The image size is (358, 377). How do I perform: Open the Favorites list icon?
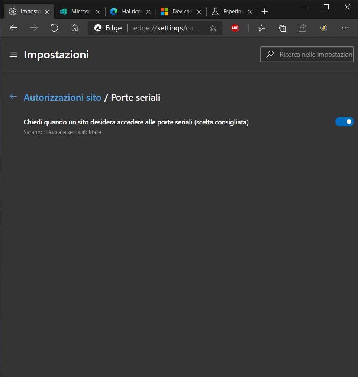[261, 28]
